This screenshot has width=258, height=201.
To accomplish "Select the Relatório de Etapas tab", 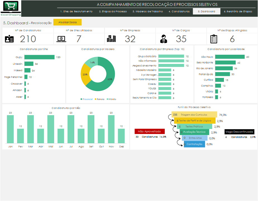I will [x=238, y=11].
